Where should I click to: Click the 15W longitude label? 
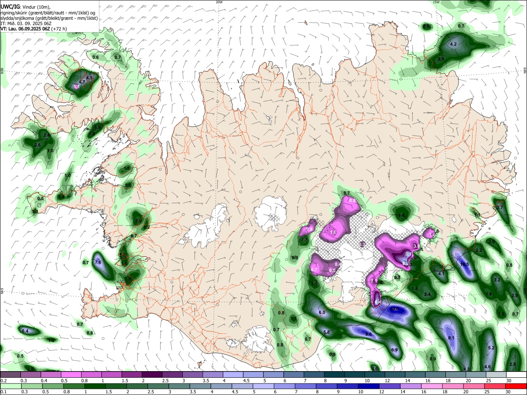point(436,2)
